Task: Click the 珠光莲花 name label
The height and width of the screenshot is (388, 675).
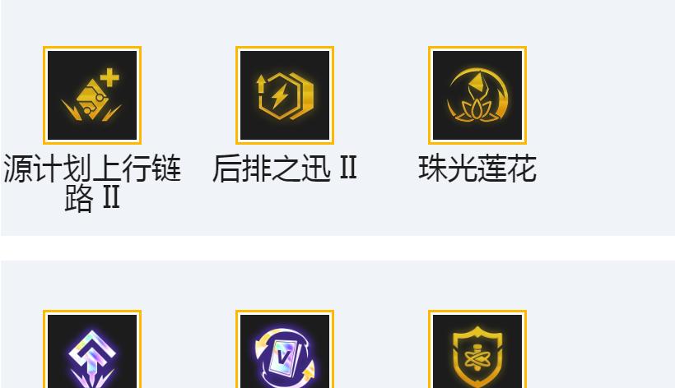Action: [477, 168]
